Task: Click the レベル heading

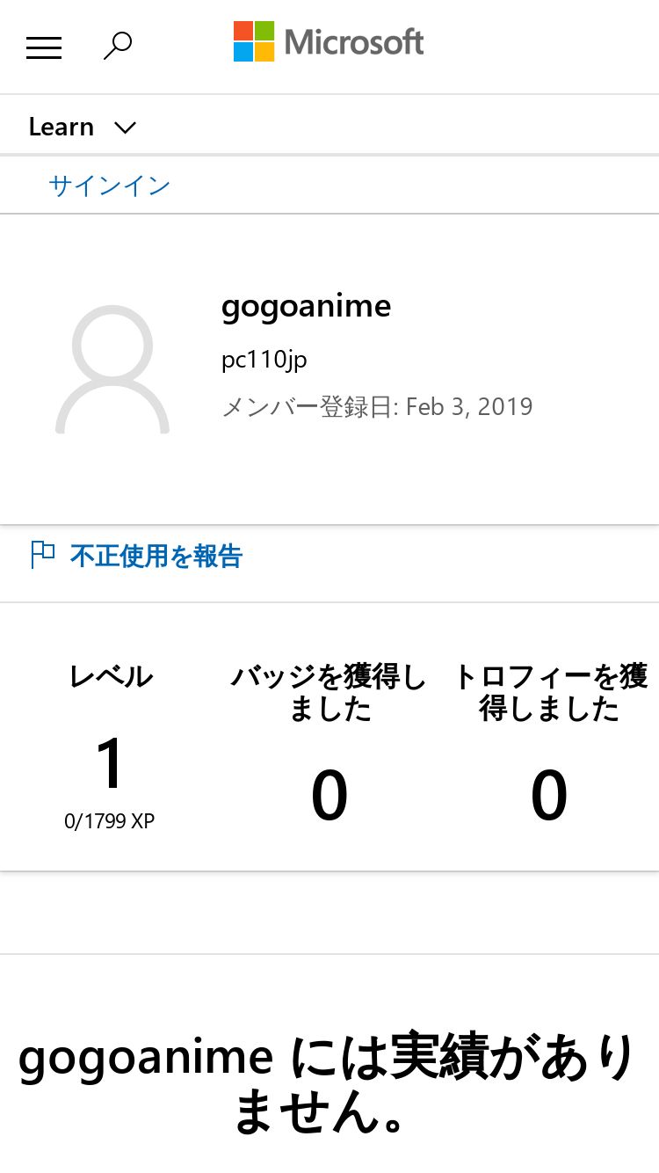Action: point(111,676)
